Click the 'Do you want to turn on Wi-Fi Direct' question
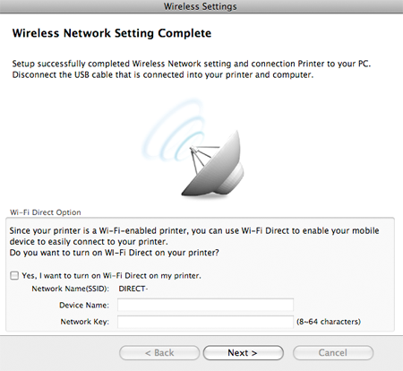Image resolution: width=403 pixels, height=371 pixels. [115, 253]
